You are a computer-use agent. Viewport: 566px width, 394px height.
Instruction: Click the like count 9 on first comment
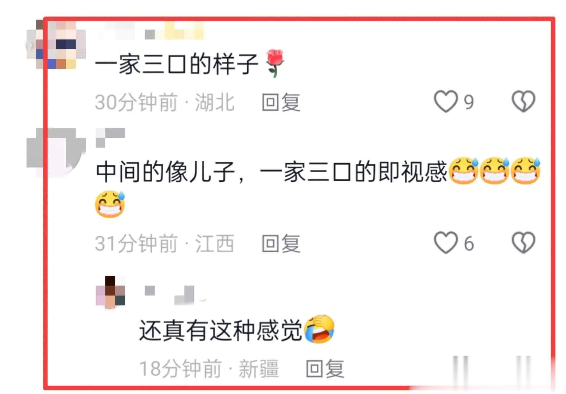[x=469, y=102]
